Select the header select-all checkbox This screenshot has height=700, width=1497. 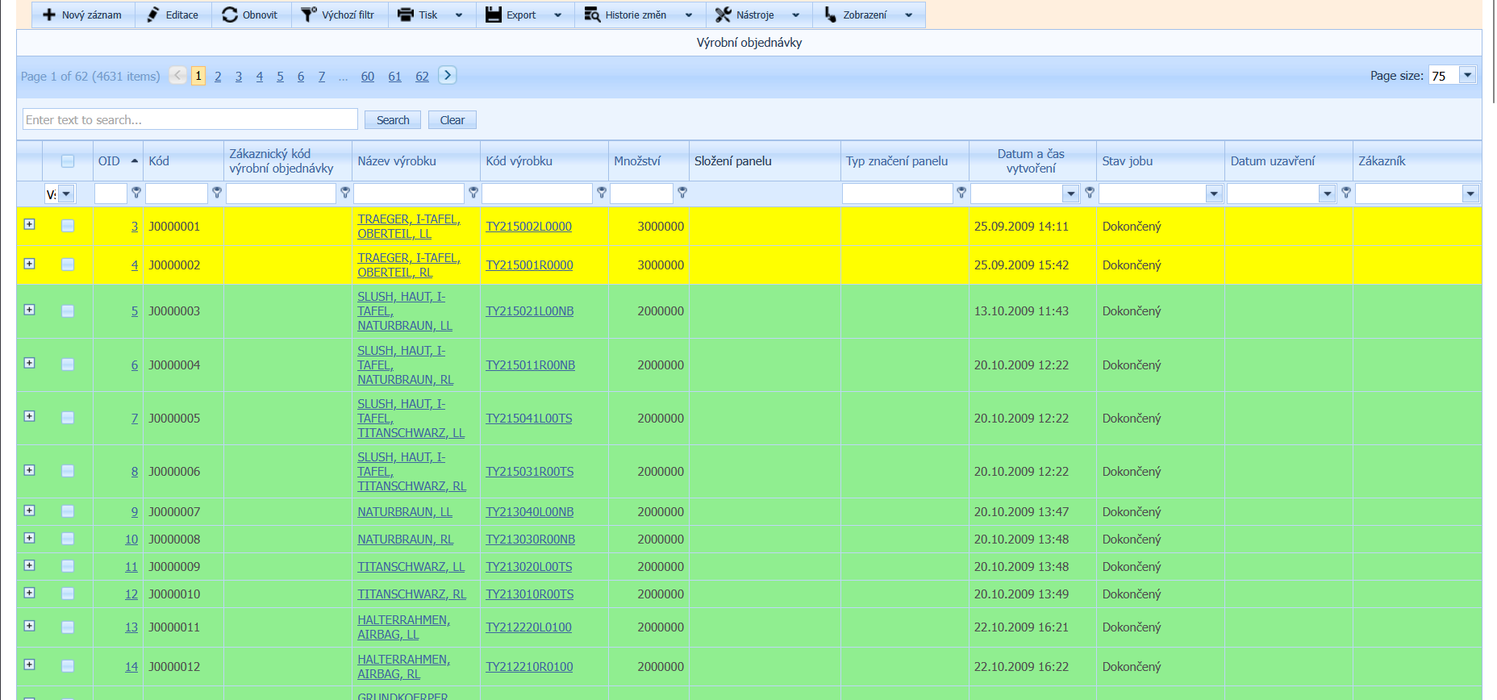pos(68,161)
